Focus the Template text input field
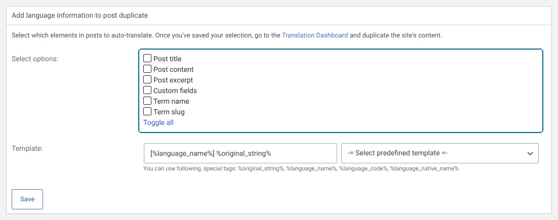The width and height of the screenshot is (558, 220). (240, 153)
